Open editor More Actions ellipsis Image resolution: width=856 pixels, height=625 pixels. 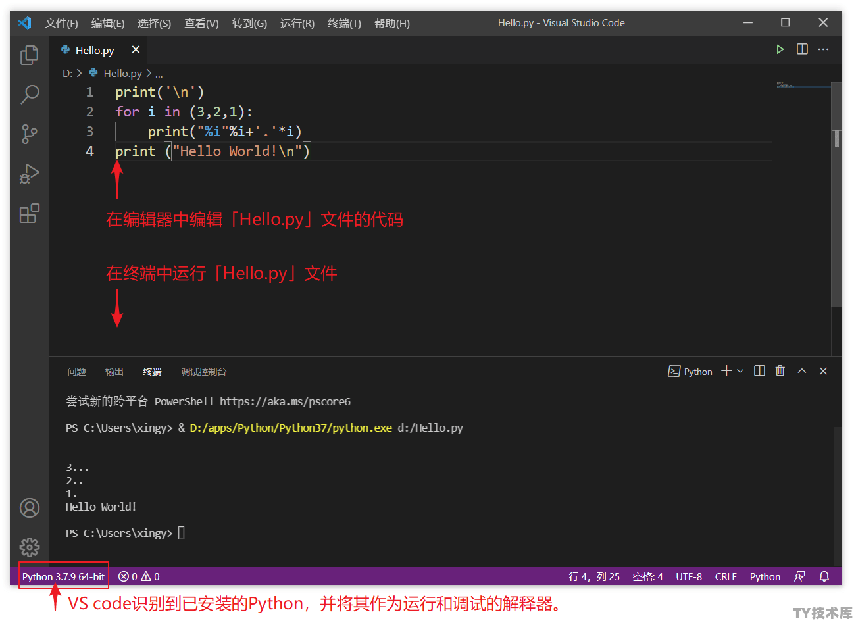point(823,49)
